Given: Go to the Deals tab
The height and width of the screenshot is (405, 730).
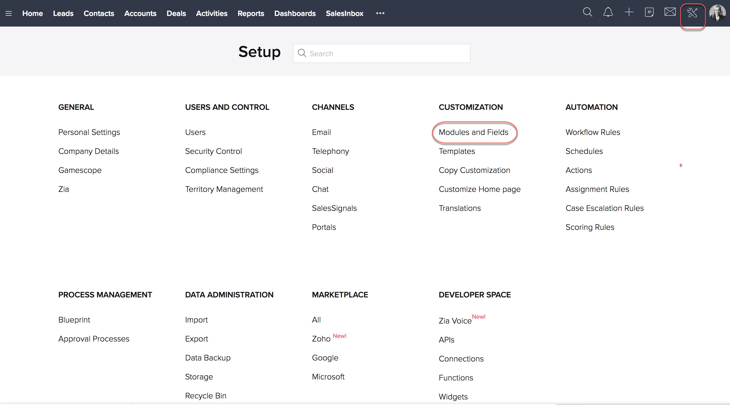Looking at the screenshot, I should point(176,13).
